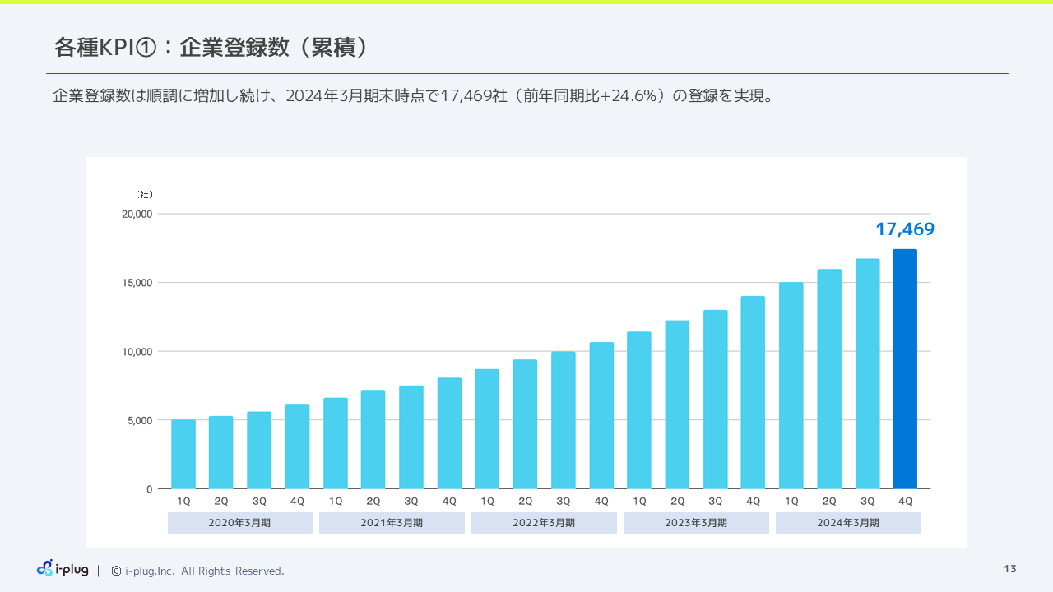1053x592 pixels.
Task: Click the 17,469 value label above the chart
Action: coord(905,229)
